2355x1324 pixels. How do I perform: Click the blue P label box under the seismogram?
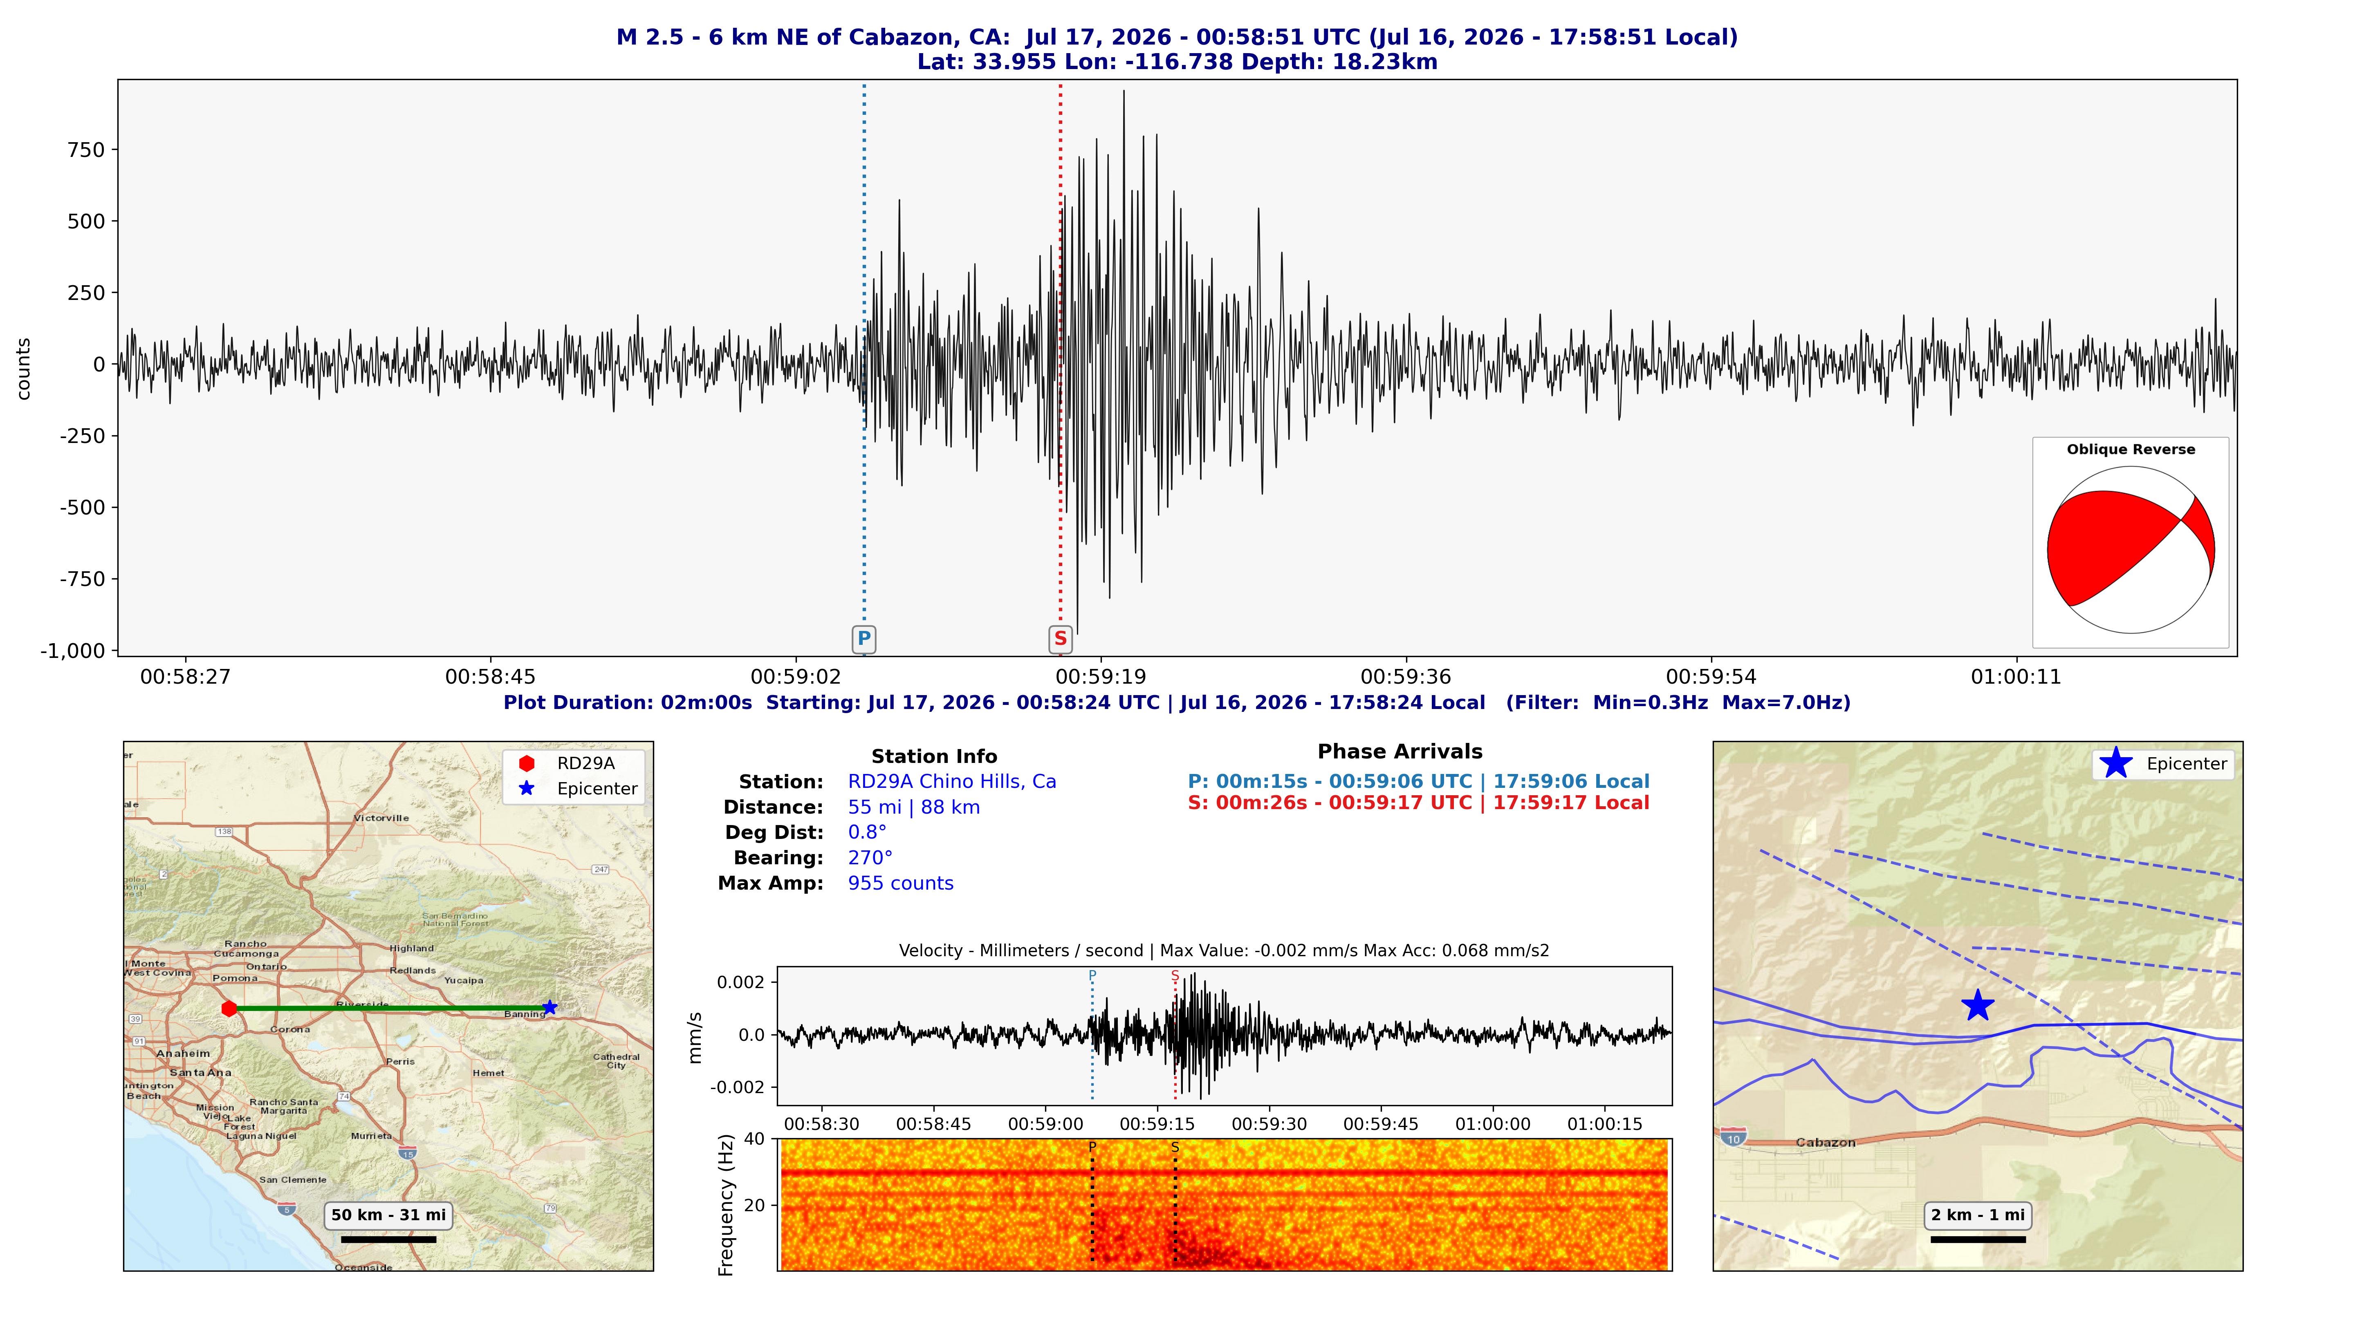(863, 639)
